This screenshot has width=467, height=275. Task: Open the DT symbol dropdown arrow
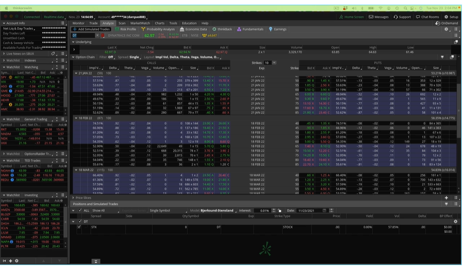[x=97, y=35]
